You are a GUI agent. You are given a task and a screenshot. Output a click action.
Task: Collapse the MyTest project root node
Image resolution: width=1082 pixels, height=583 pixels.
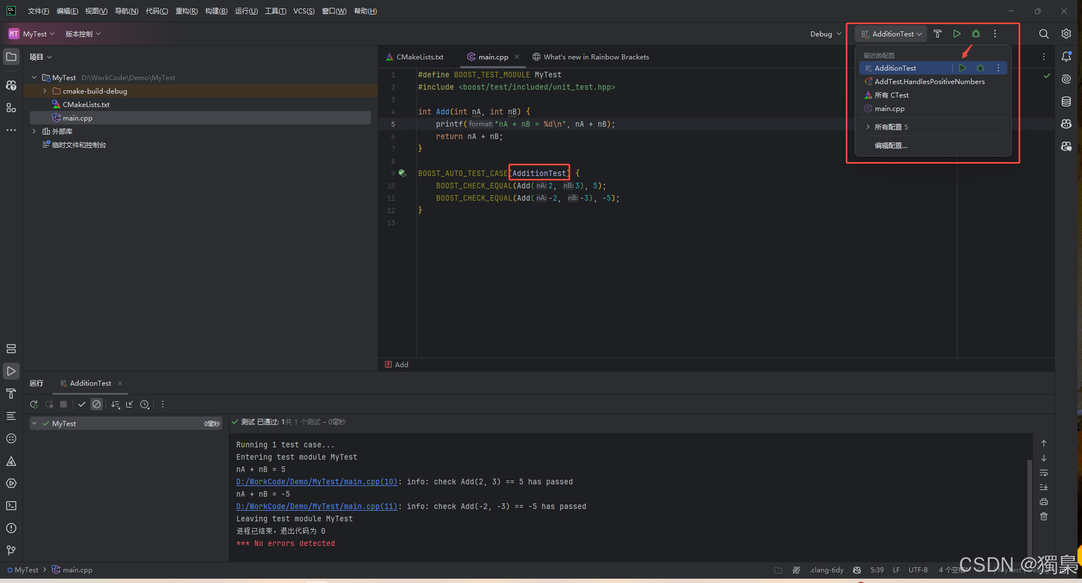(34, 77)
